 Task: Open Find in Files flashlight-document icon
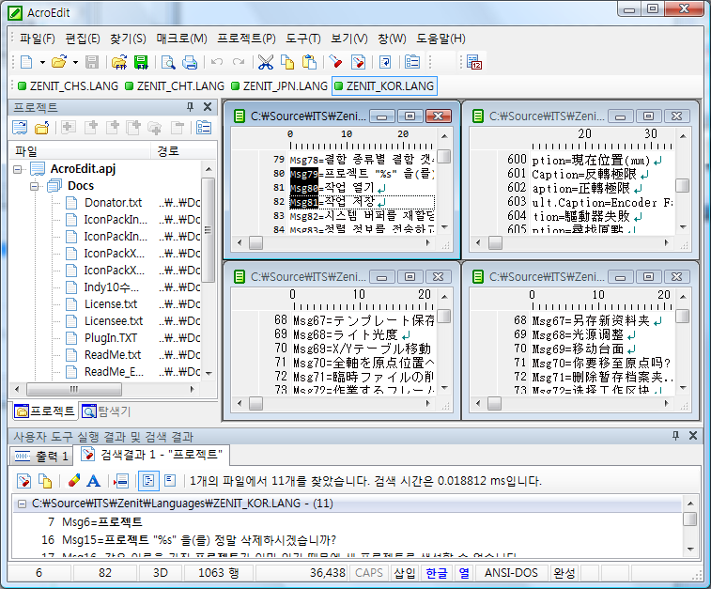pos(358,62)
